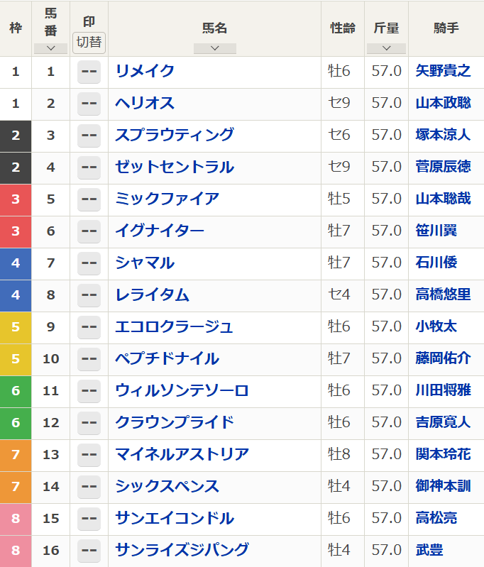Open the 馬番 sort dropdown arrow
This screenshot has height=567, width=484.
[50, 48]
